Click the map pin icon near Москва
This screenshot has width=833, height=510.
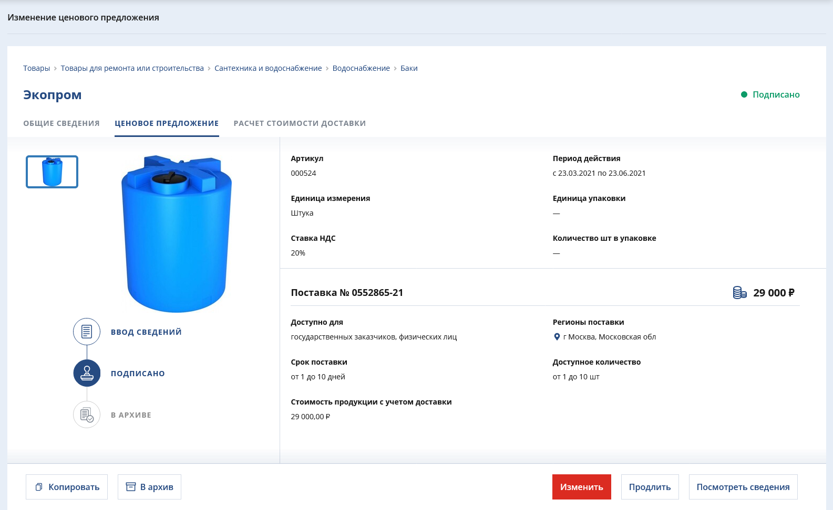click(557, 337)
